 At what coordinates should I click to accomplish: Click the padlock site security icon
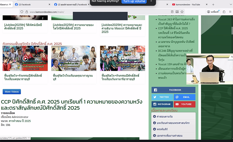coord(26,12)
